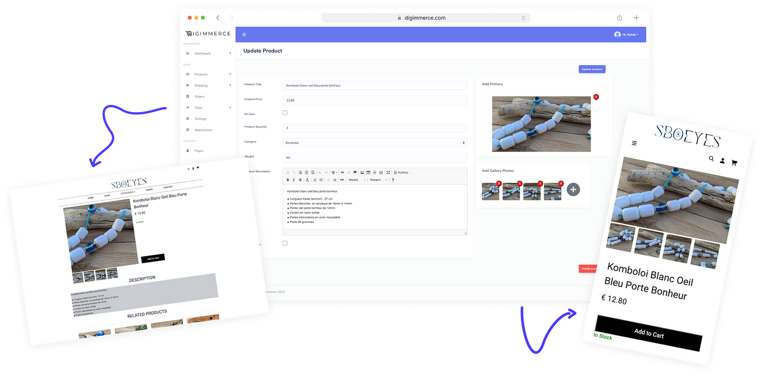Open the paragraph format dropdown in editor

[378, 180]
